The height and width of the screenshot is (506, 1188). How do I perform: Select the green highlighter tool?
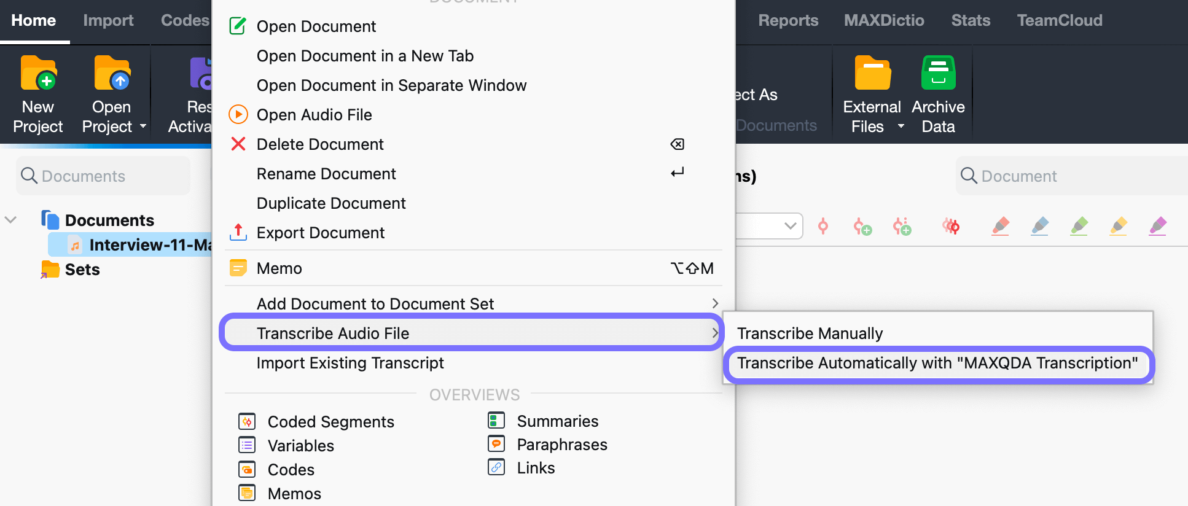(1079, 226)
